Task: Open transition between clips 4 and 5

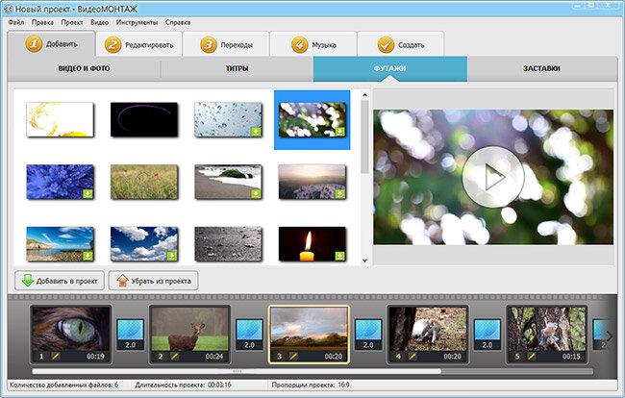Action: click(487, 335)
